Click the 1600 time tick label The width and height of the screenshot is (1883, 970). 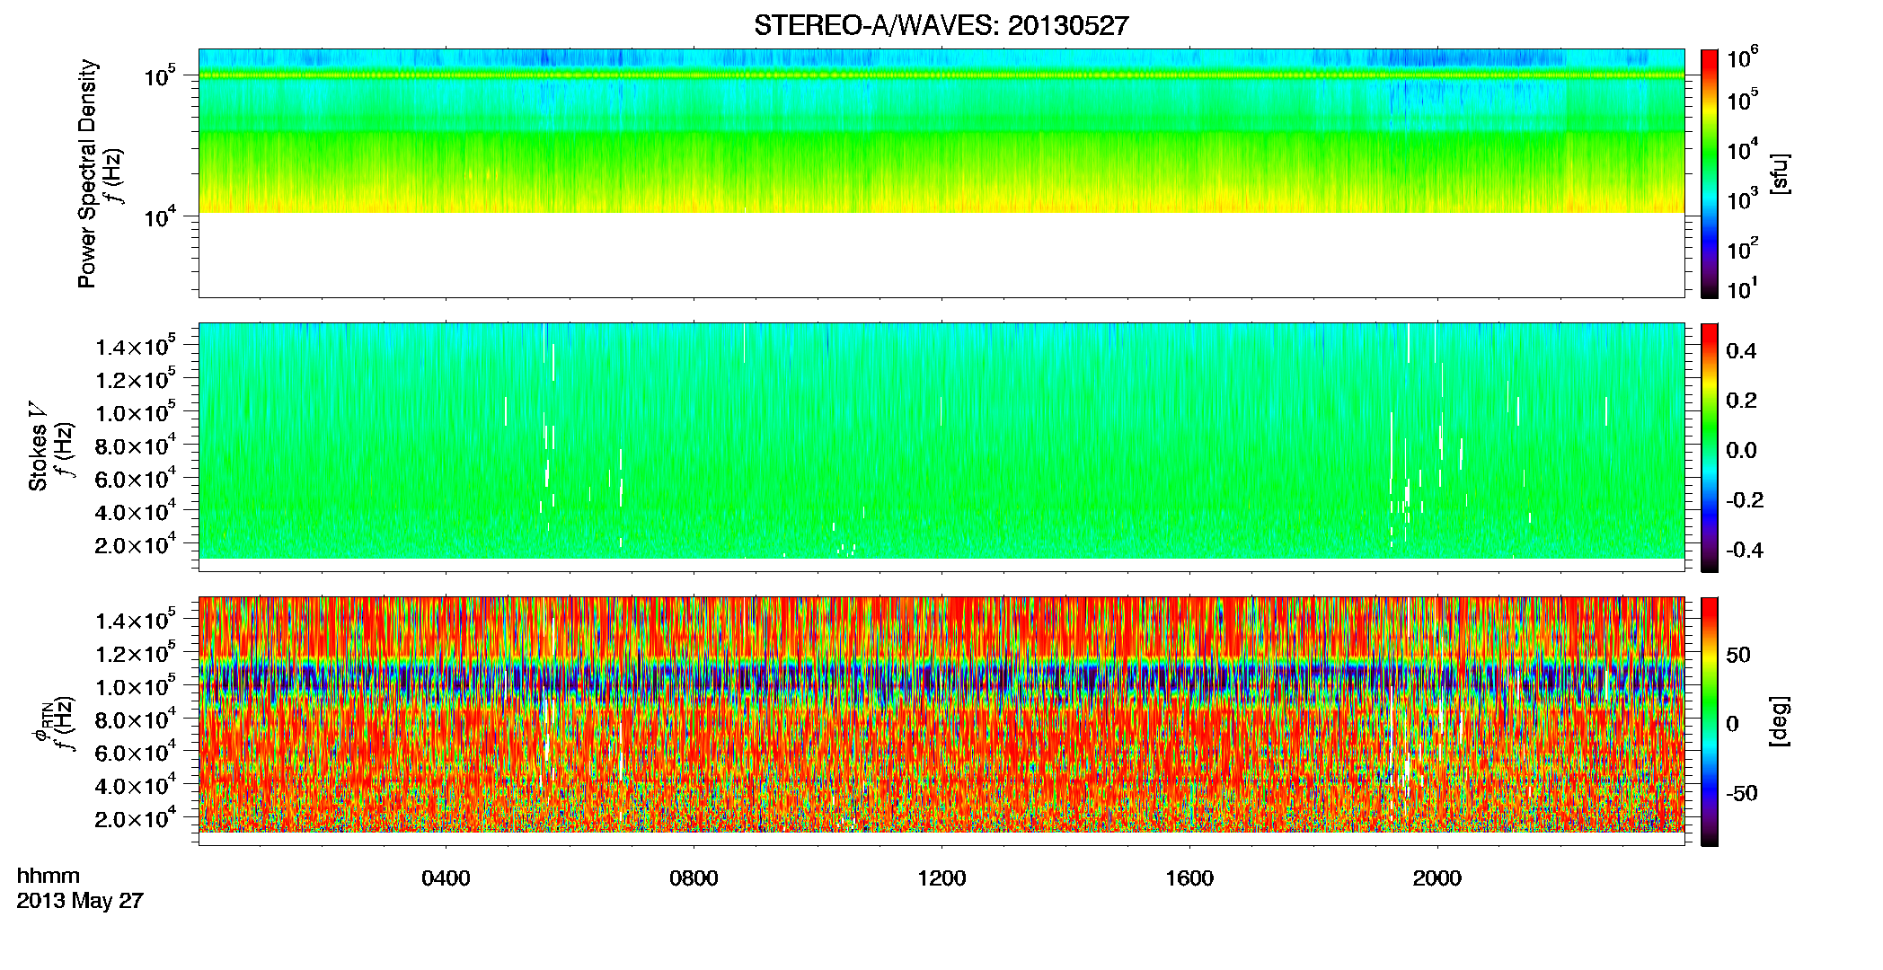1189,878
